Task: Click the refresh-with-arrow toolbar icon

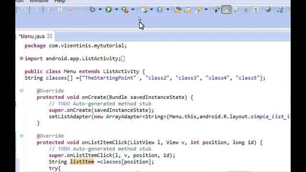Action: pos(217,10)
